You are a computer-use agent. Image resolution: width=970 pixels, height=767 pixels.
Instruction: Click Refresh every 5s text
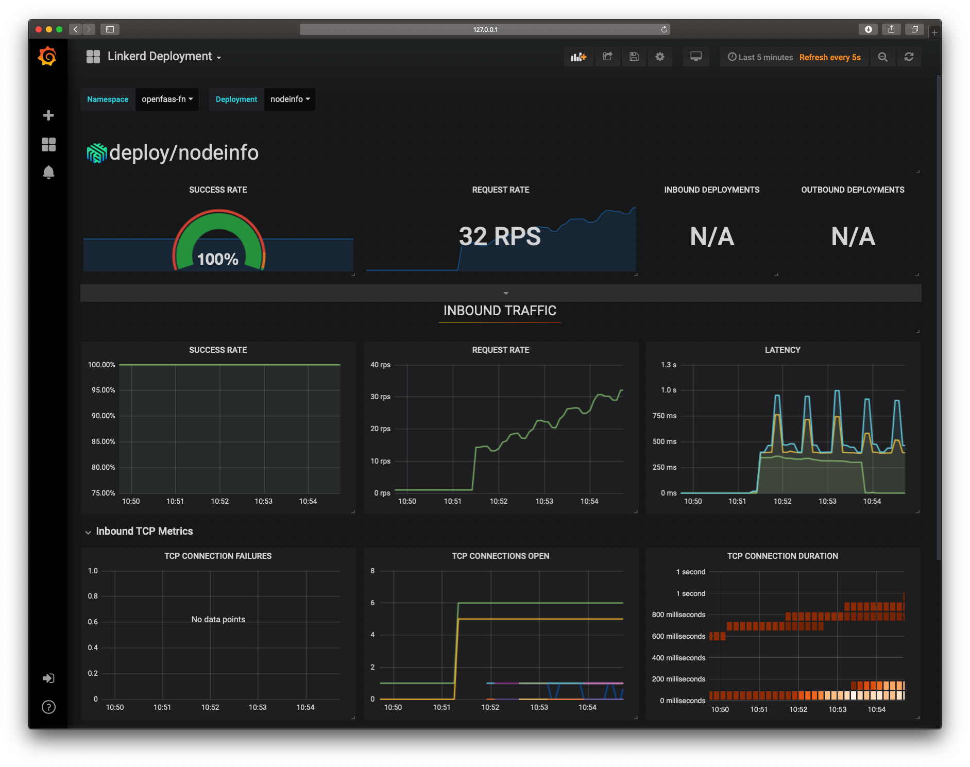[x=830, y=58]
